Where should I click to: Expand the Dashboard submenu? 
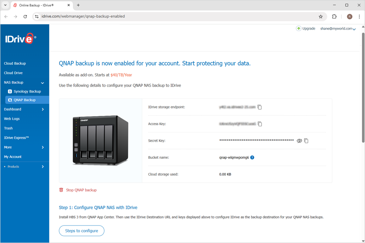(43, 109)
